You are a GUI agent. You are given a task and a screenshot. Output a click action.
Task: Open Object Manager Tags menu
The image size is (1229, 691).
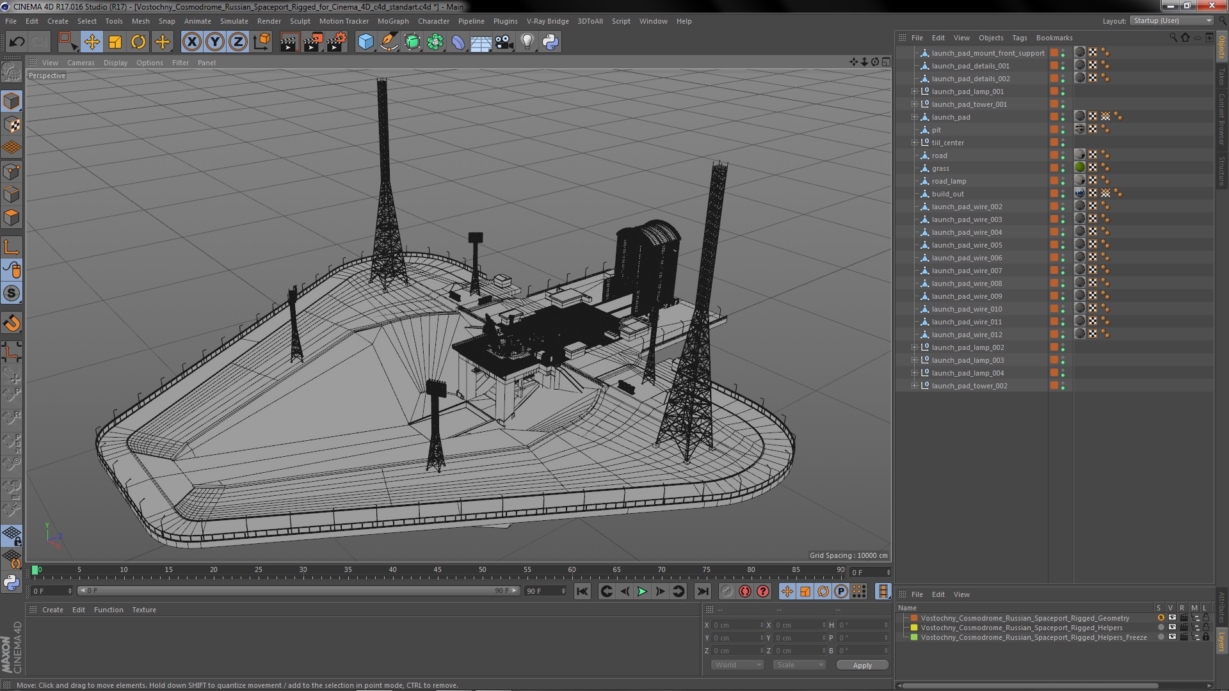coord(1020,38)
